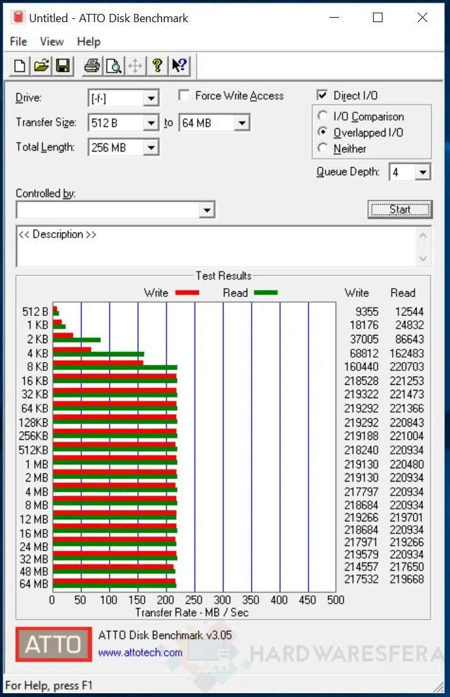Print results with the printer icon
The image size is (450, 697).
92,66
